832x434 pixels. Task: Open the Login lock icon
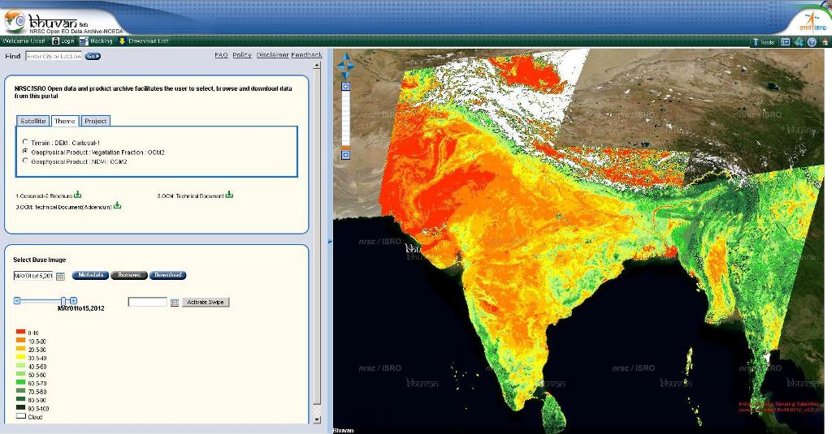pyautogui.click(x=56, y=41)
